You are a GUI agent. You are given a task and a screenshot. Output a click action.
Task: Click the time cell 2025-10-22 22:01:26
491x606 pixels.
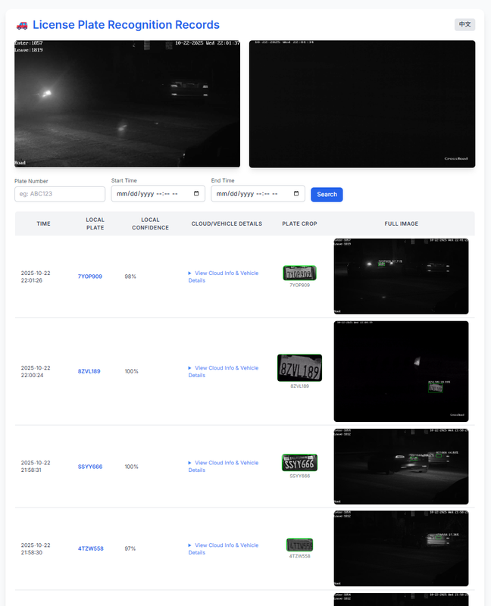(x=36, y=276)
